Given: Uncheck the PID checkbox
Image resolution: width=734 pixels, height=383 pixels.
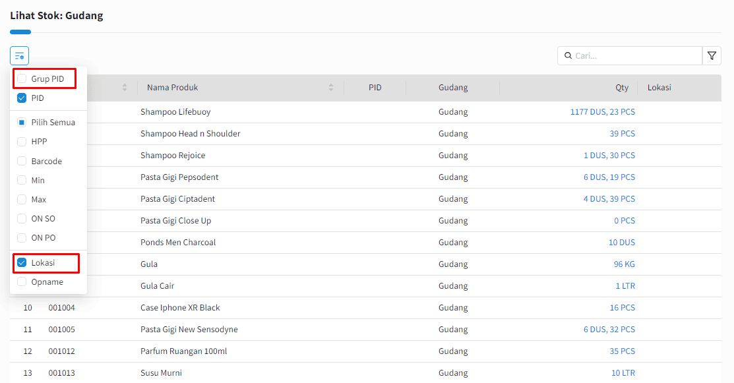Looking at the screenshot, I should [22, 98].
